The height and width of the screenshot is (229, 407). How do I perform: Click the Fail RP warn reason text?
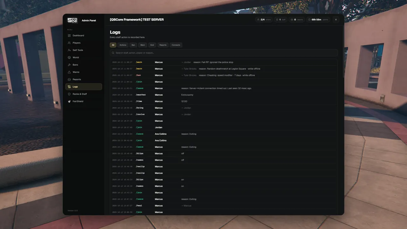[x=213, y=62]
